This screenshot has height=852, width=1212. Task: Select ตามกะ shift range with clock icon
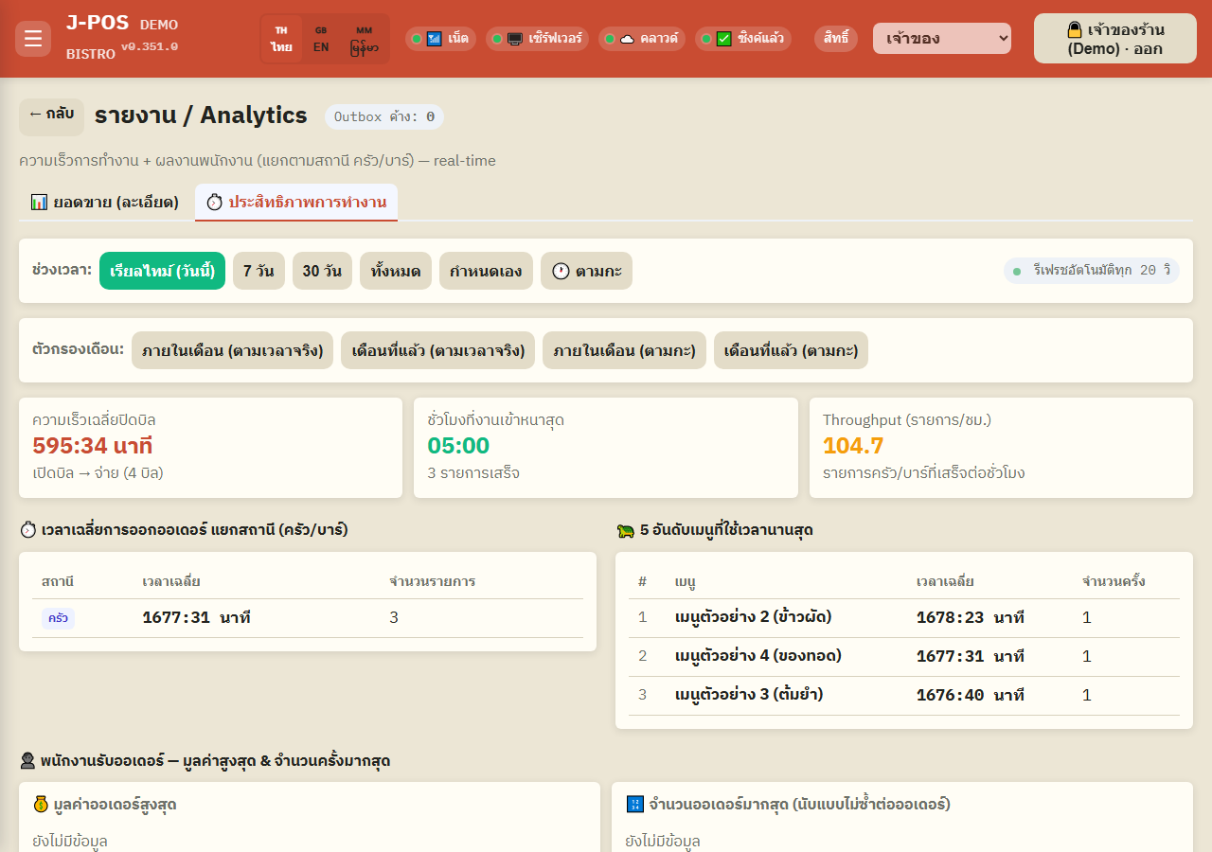point(586,271)
